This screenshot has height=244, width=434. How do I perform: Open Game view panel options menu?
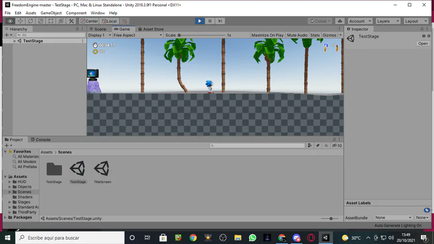[x=339, y=29]
